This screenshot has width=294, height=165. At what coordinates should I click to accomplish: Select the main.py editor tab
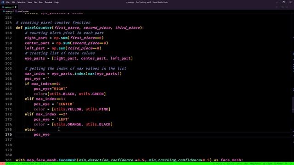tap(9, 7)
